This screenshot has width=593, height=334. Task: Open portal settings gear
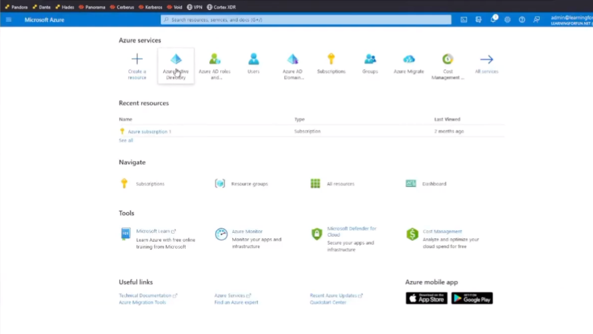508,20
